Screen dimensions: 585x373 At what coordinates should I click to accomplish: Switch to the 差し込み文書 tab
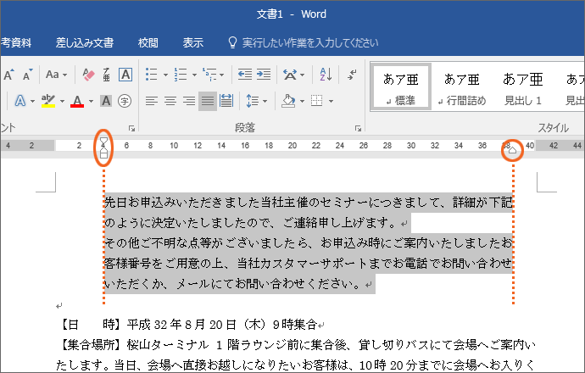pos(84,42)
